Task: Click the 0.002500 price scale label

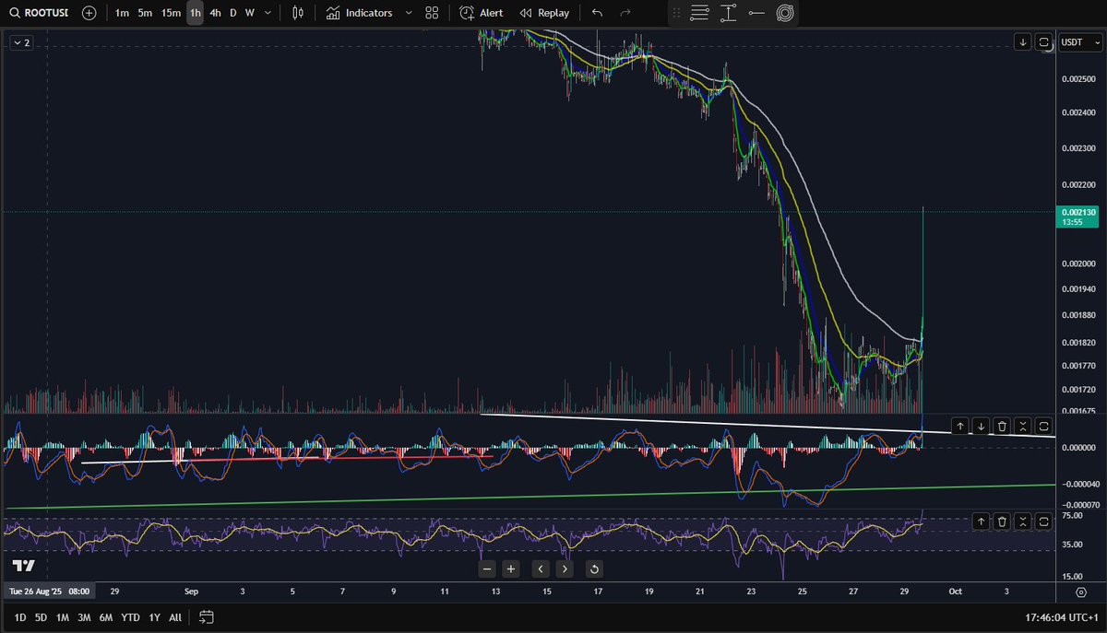Action: 1077,78
